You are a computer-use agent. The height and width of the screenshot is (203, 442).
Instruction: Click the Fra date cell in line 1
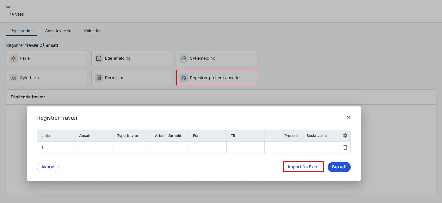[207, 148]
